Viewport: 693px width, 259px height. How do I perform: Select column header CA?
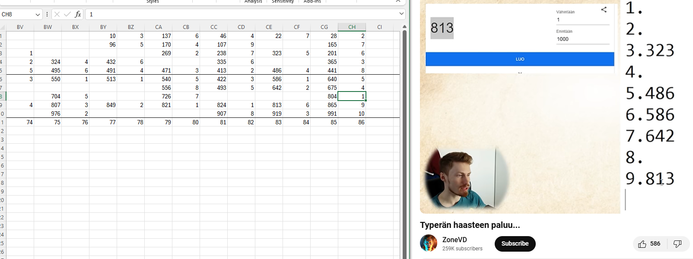click(x=158, y=27)
